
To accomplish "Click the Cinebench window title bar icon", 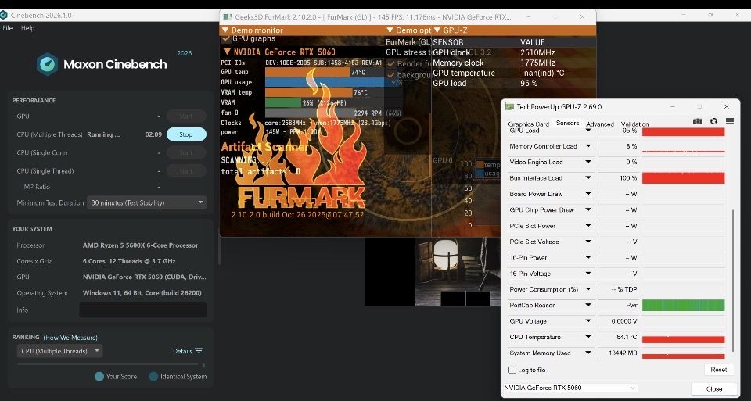I will click(7, 15).
